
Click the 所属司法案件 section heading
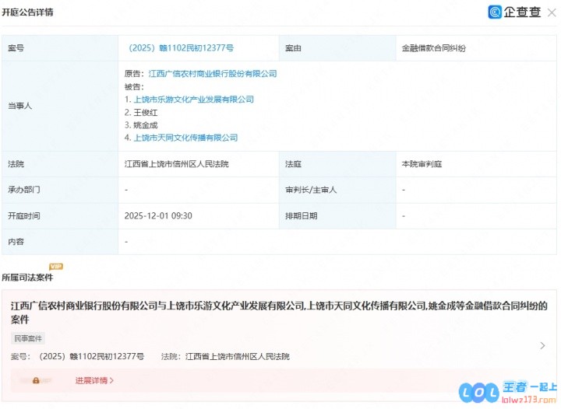pyautogui.click(x=27, y=278)
